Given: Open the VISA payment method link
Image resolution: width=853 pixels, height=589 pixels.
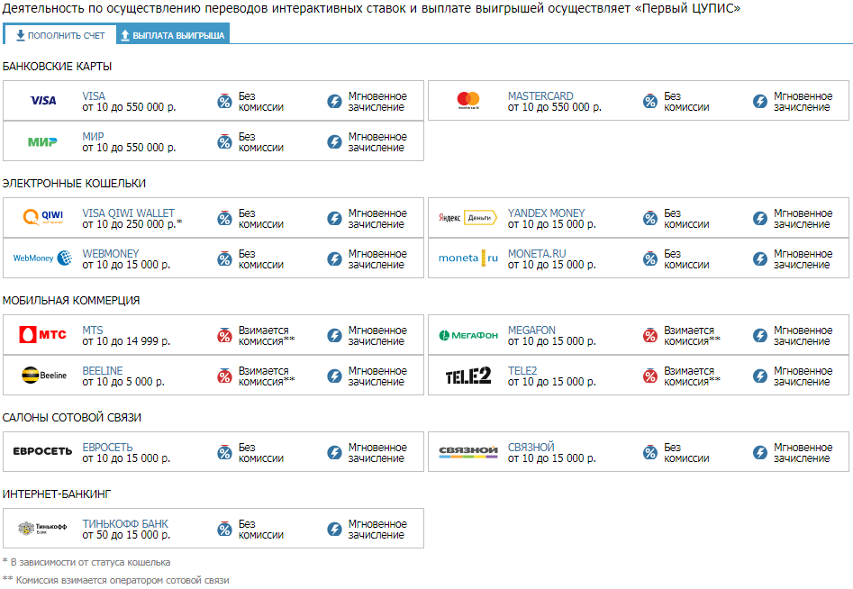Looking at the screenshot, I should tap(94, 96).
